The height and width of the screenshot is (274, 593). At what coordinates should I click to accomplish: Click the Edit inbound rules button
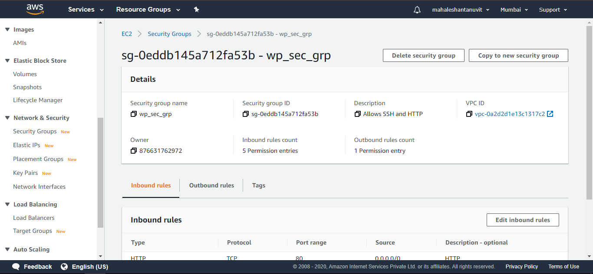[522, 220]
